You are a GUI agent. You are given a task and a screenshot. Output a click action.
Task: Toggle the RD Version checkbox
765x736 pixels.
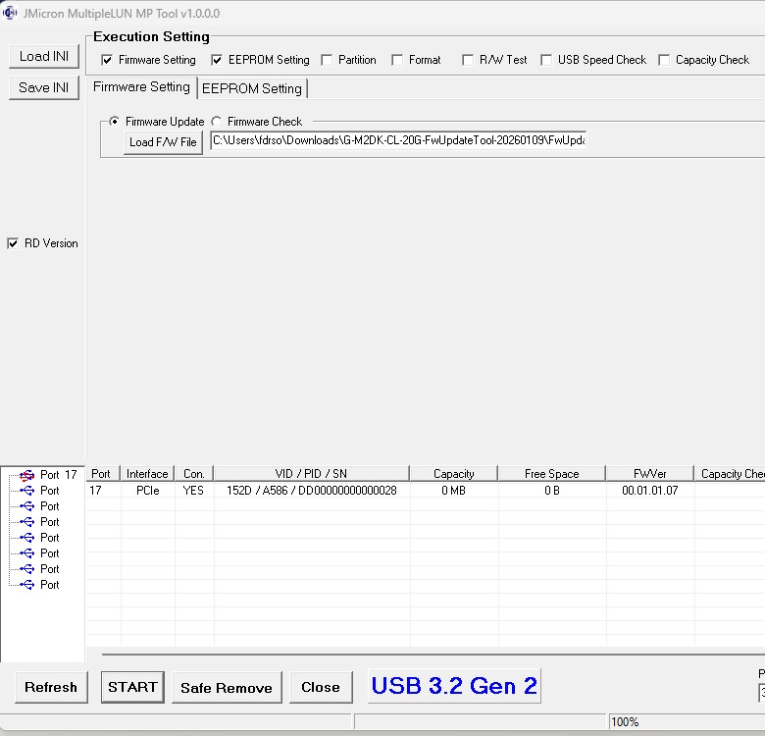[x=13, y=243]
